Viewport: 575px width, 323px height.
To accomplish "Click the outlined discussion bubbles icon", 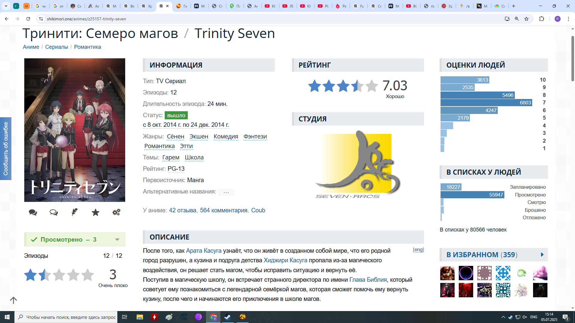I will click(x=54, y=212).
